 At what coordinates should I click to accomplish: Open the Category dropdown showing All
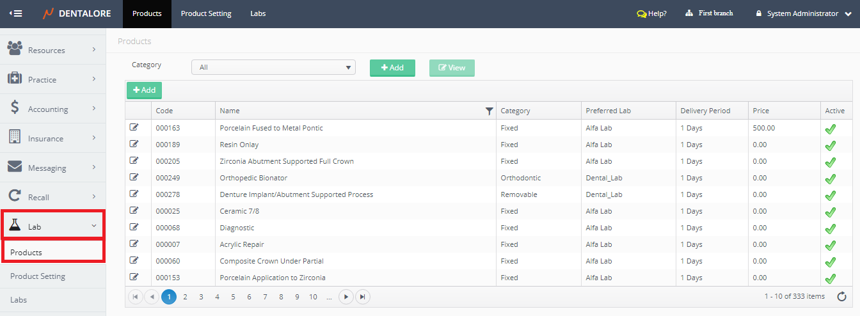[273, 67]
